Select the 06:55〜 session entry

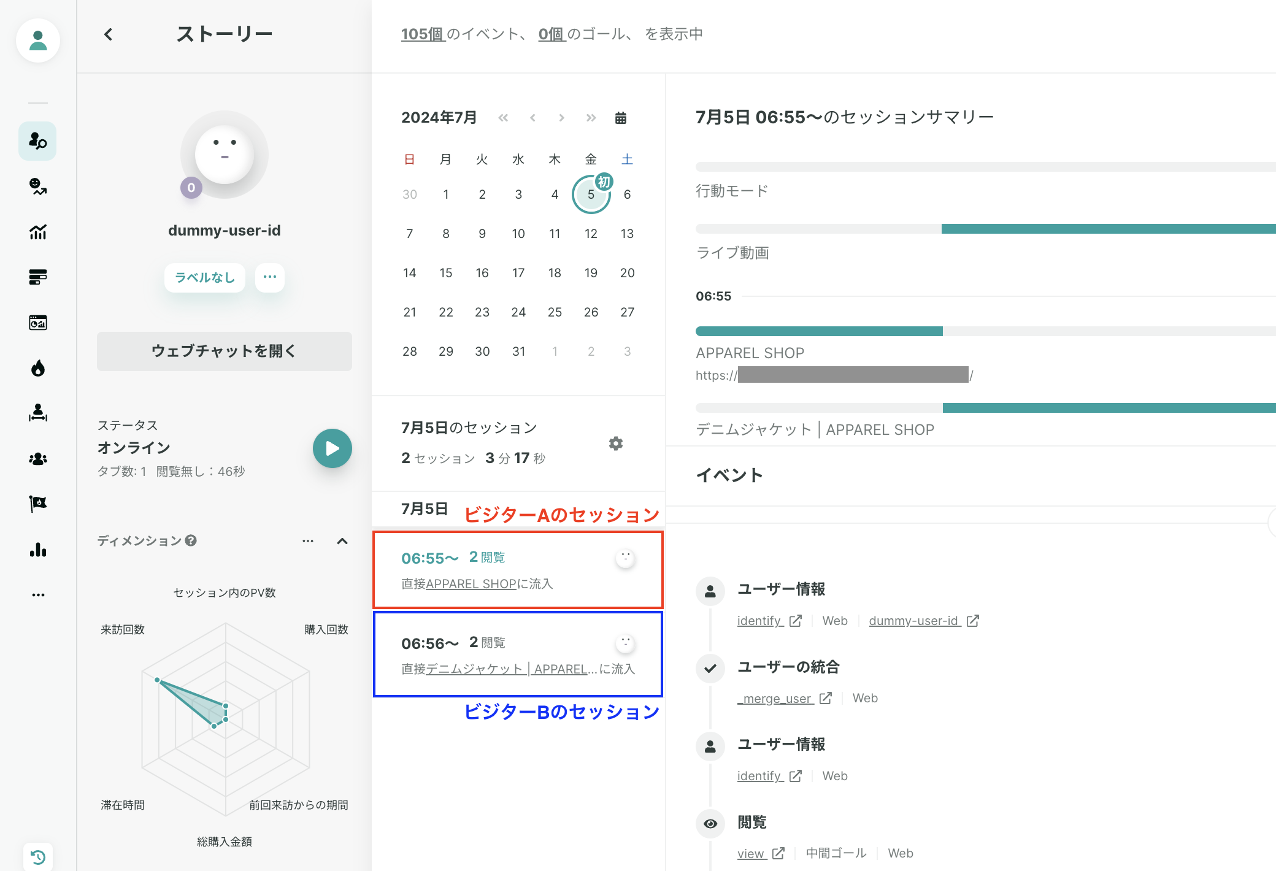pyautogui.click(x=518, y=570)
